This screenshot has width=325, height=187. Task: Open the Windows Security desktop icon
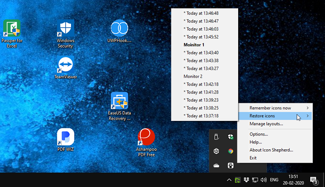(x=65, y=29)
